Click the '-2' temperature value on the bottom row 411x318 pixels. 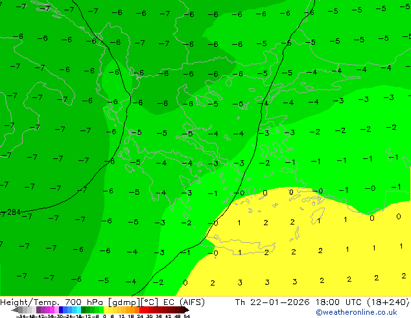click(x=158, y=282)
